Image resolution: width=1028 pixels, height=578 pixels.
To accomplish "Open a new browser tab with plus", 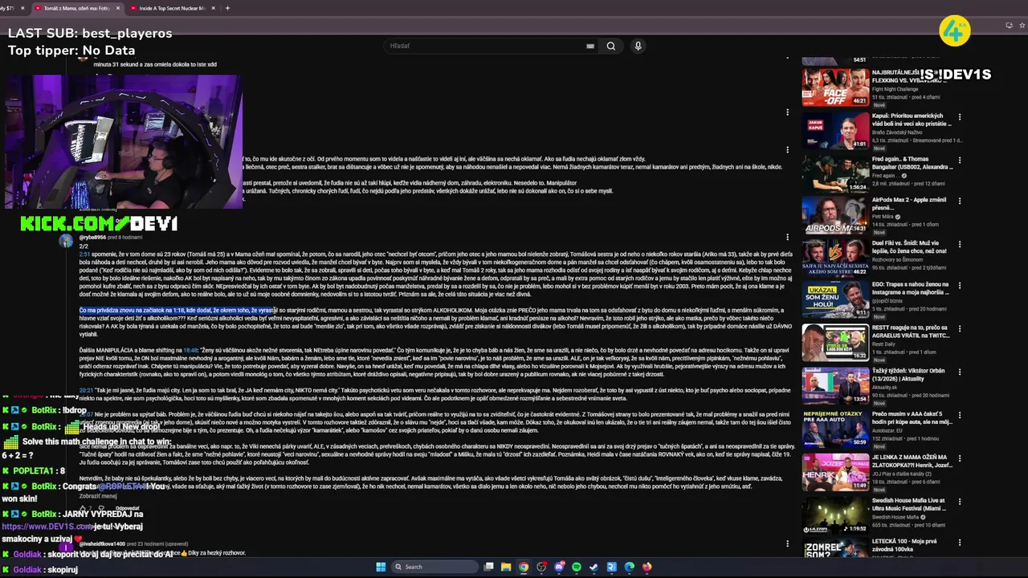I will (x=227, y=8).
